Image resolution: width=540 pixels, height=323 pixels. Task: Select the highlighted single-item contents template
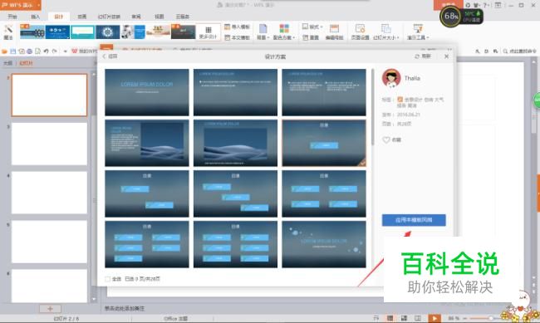[324, 143]
